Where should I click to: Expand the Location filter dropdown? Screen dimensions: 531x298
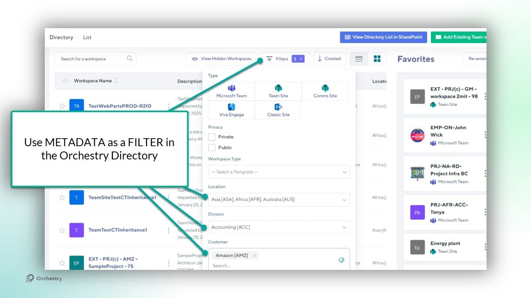tap(279, 199)
